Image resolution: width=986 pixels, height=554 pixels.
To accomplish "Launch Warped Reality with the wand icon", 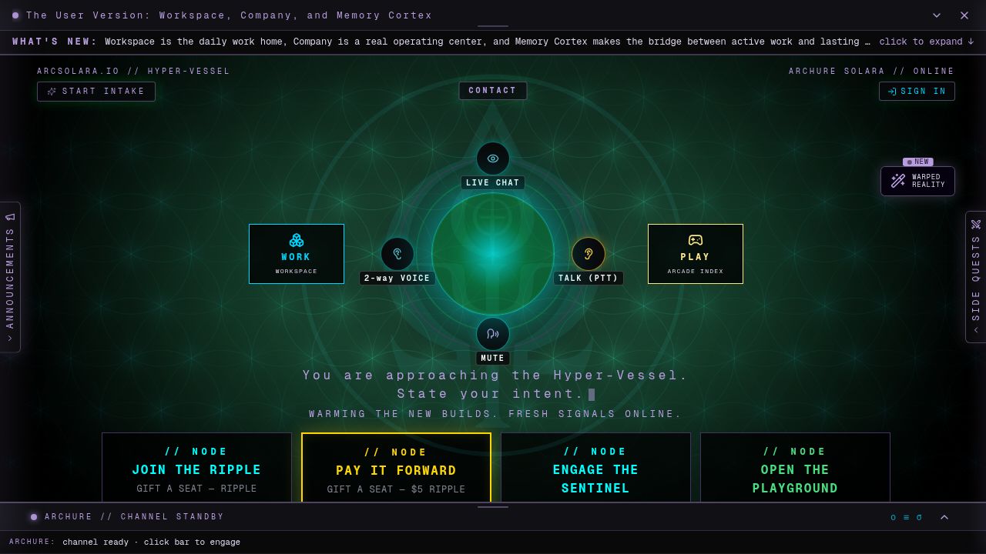I will [x=917, y=181].
